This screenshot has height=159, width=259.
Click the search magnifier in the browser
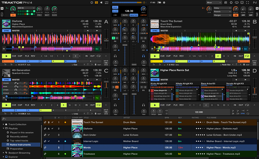3,119
